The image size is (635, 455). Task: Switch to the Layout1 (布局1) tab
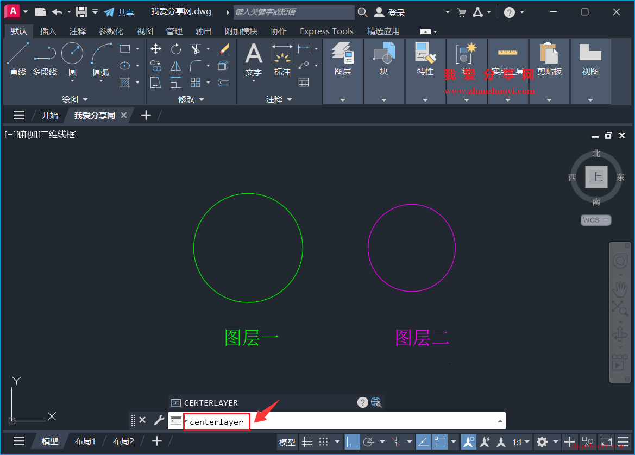click(x=85, y=441)
